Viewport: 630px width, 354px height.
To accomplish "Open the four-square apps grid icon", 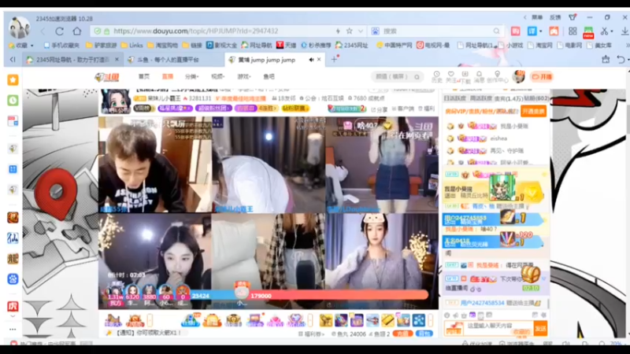I will (573, 31).
